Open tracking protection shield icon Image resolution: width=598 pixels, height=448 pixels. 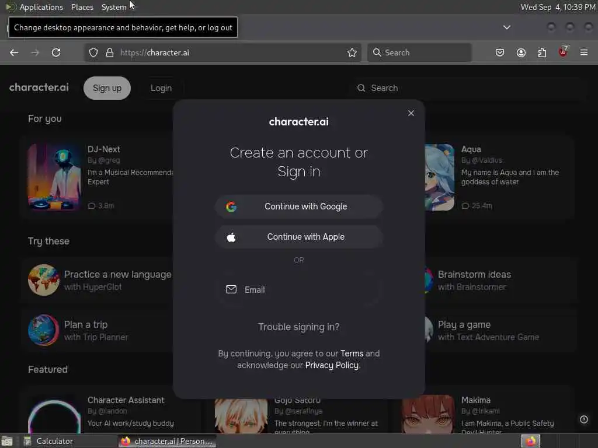93,52
